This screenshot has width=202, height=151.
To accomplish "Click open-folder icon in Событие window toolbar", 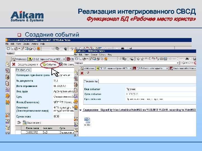I will click(x=84, y=59).
